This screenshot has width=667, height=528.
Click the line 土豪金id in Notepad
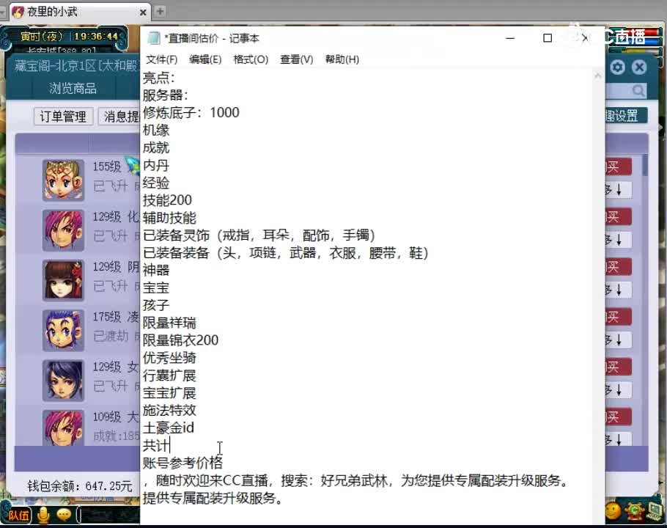pyautogui.click(x=169, y=428)
